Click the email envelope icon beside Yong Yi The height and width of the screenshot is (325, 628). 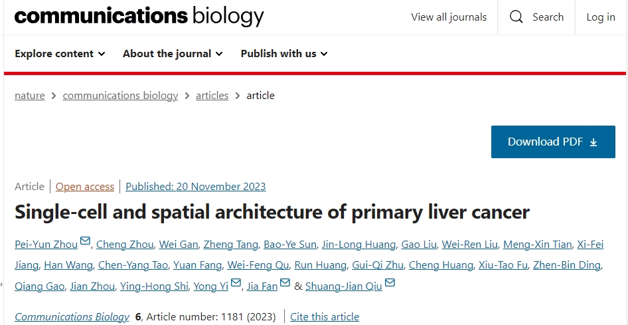(x=236, y=283)
